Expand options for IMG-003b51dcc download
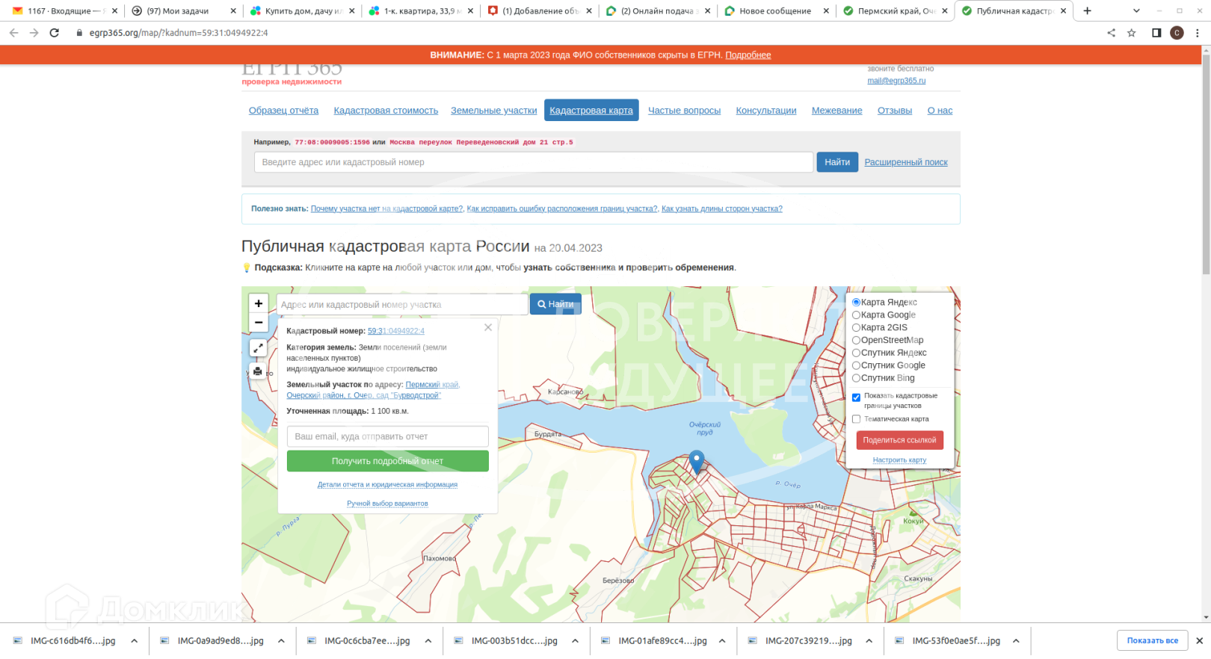1211x659 pixels. click(x=575, y=641)
